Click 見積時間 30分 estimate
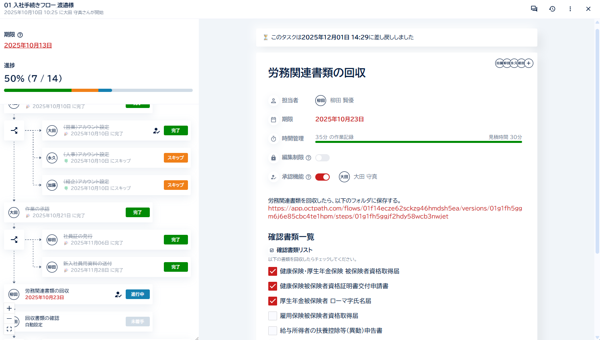 505,137
